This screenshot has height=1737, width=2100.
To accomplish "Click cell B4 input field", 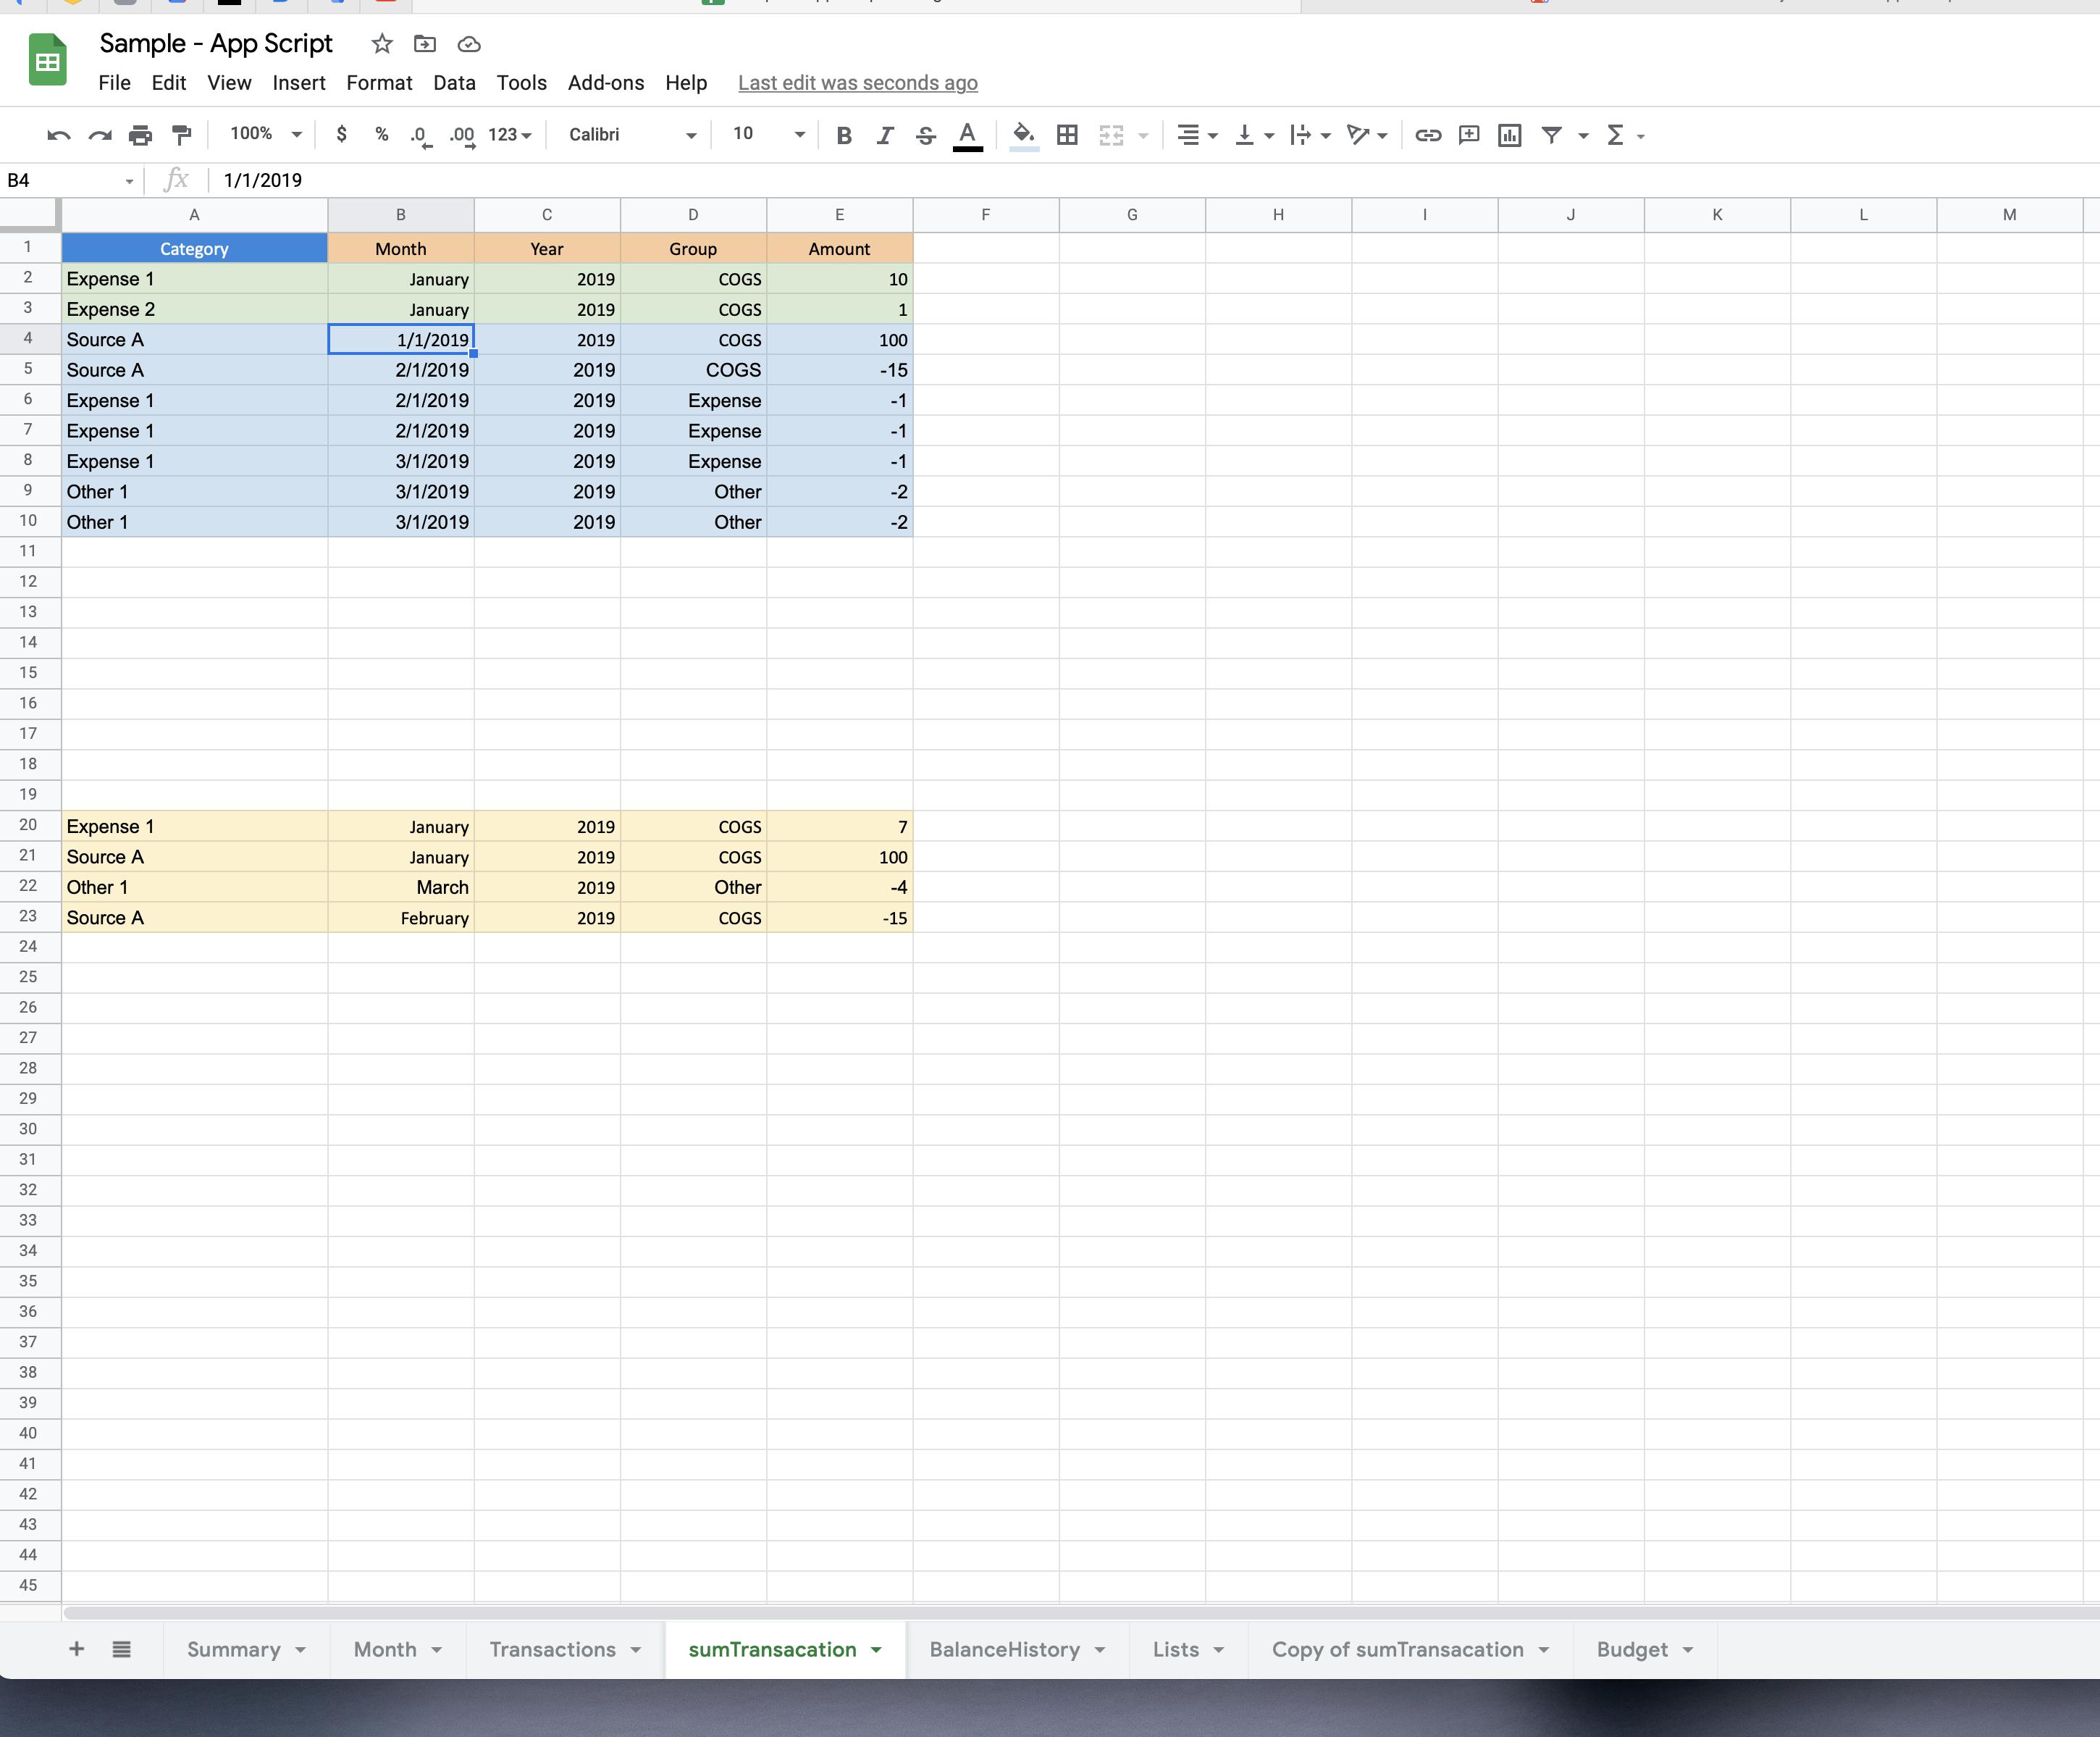I will click(x=400, y=340).
